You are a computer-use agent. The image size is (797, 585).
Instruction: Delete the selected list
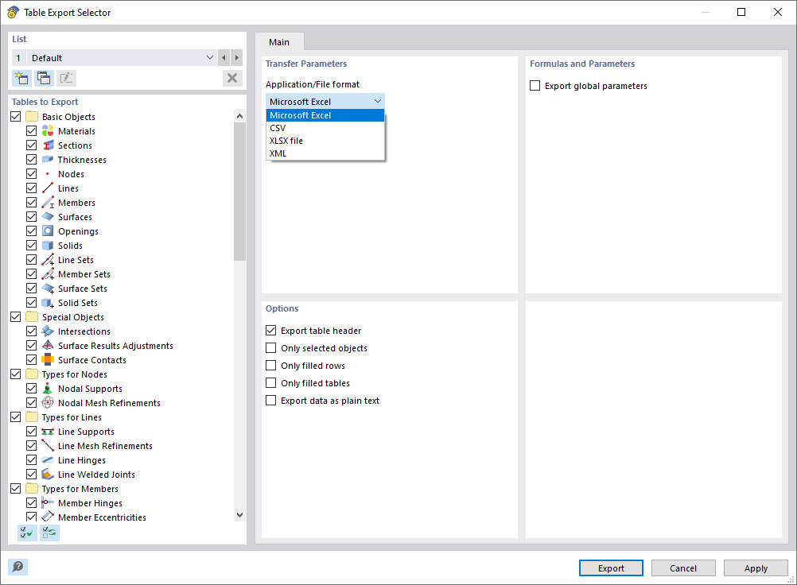[x=232, y=77]
